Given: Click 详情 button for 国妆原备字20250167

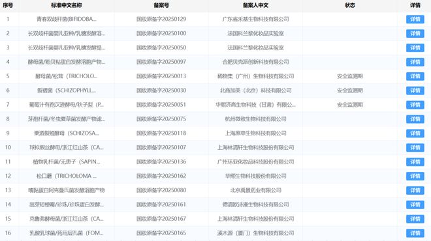Looking at the screenshot, I should [x=415, y=219].
